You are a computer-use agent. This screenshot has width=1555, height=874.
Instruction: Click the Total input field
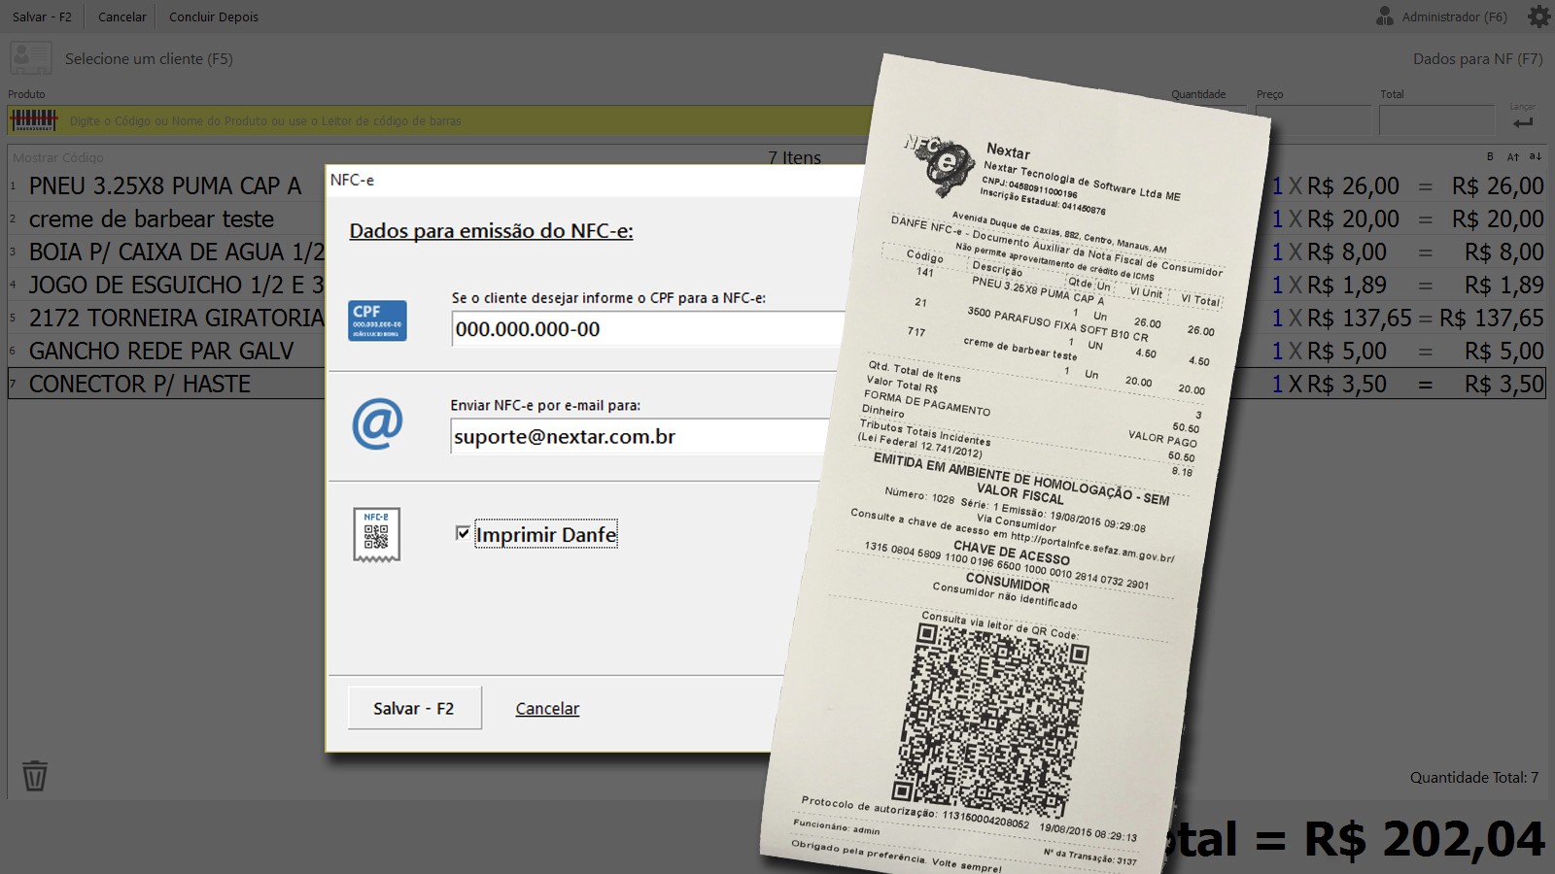[x=1436, y=120]
